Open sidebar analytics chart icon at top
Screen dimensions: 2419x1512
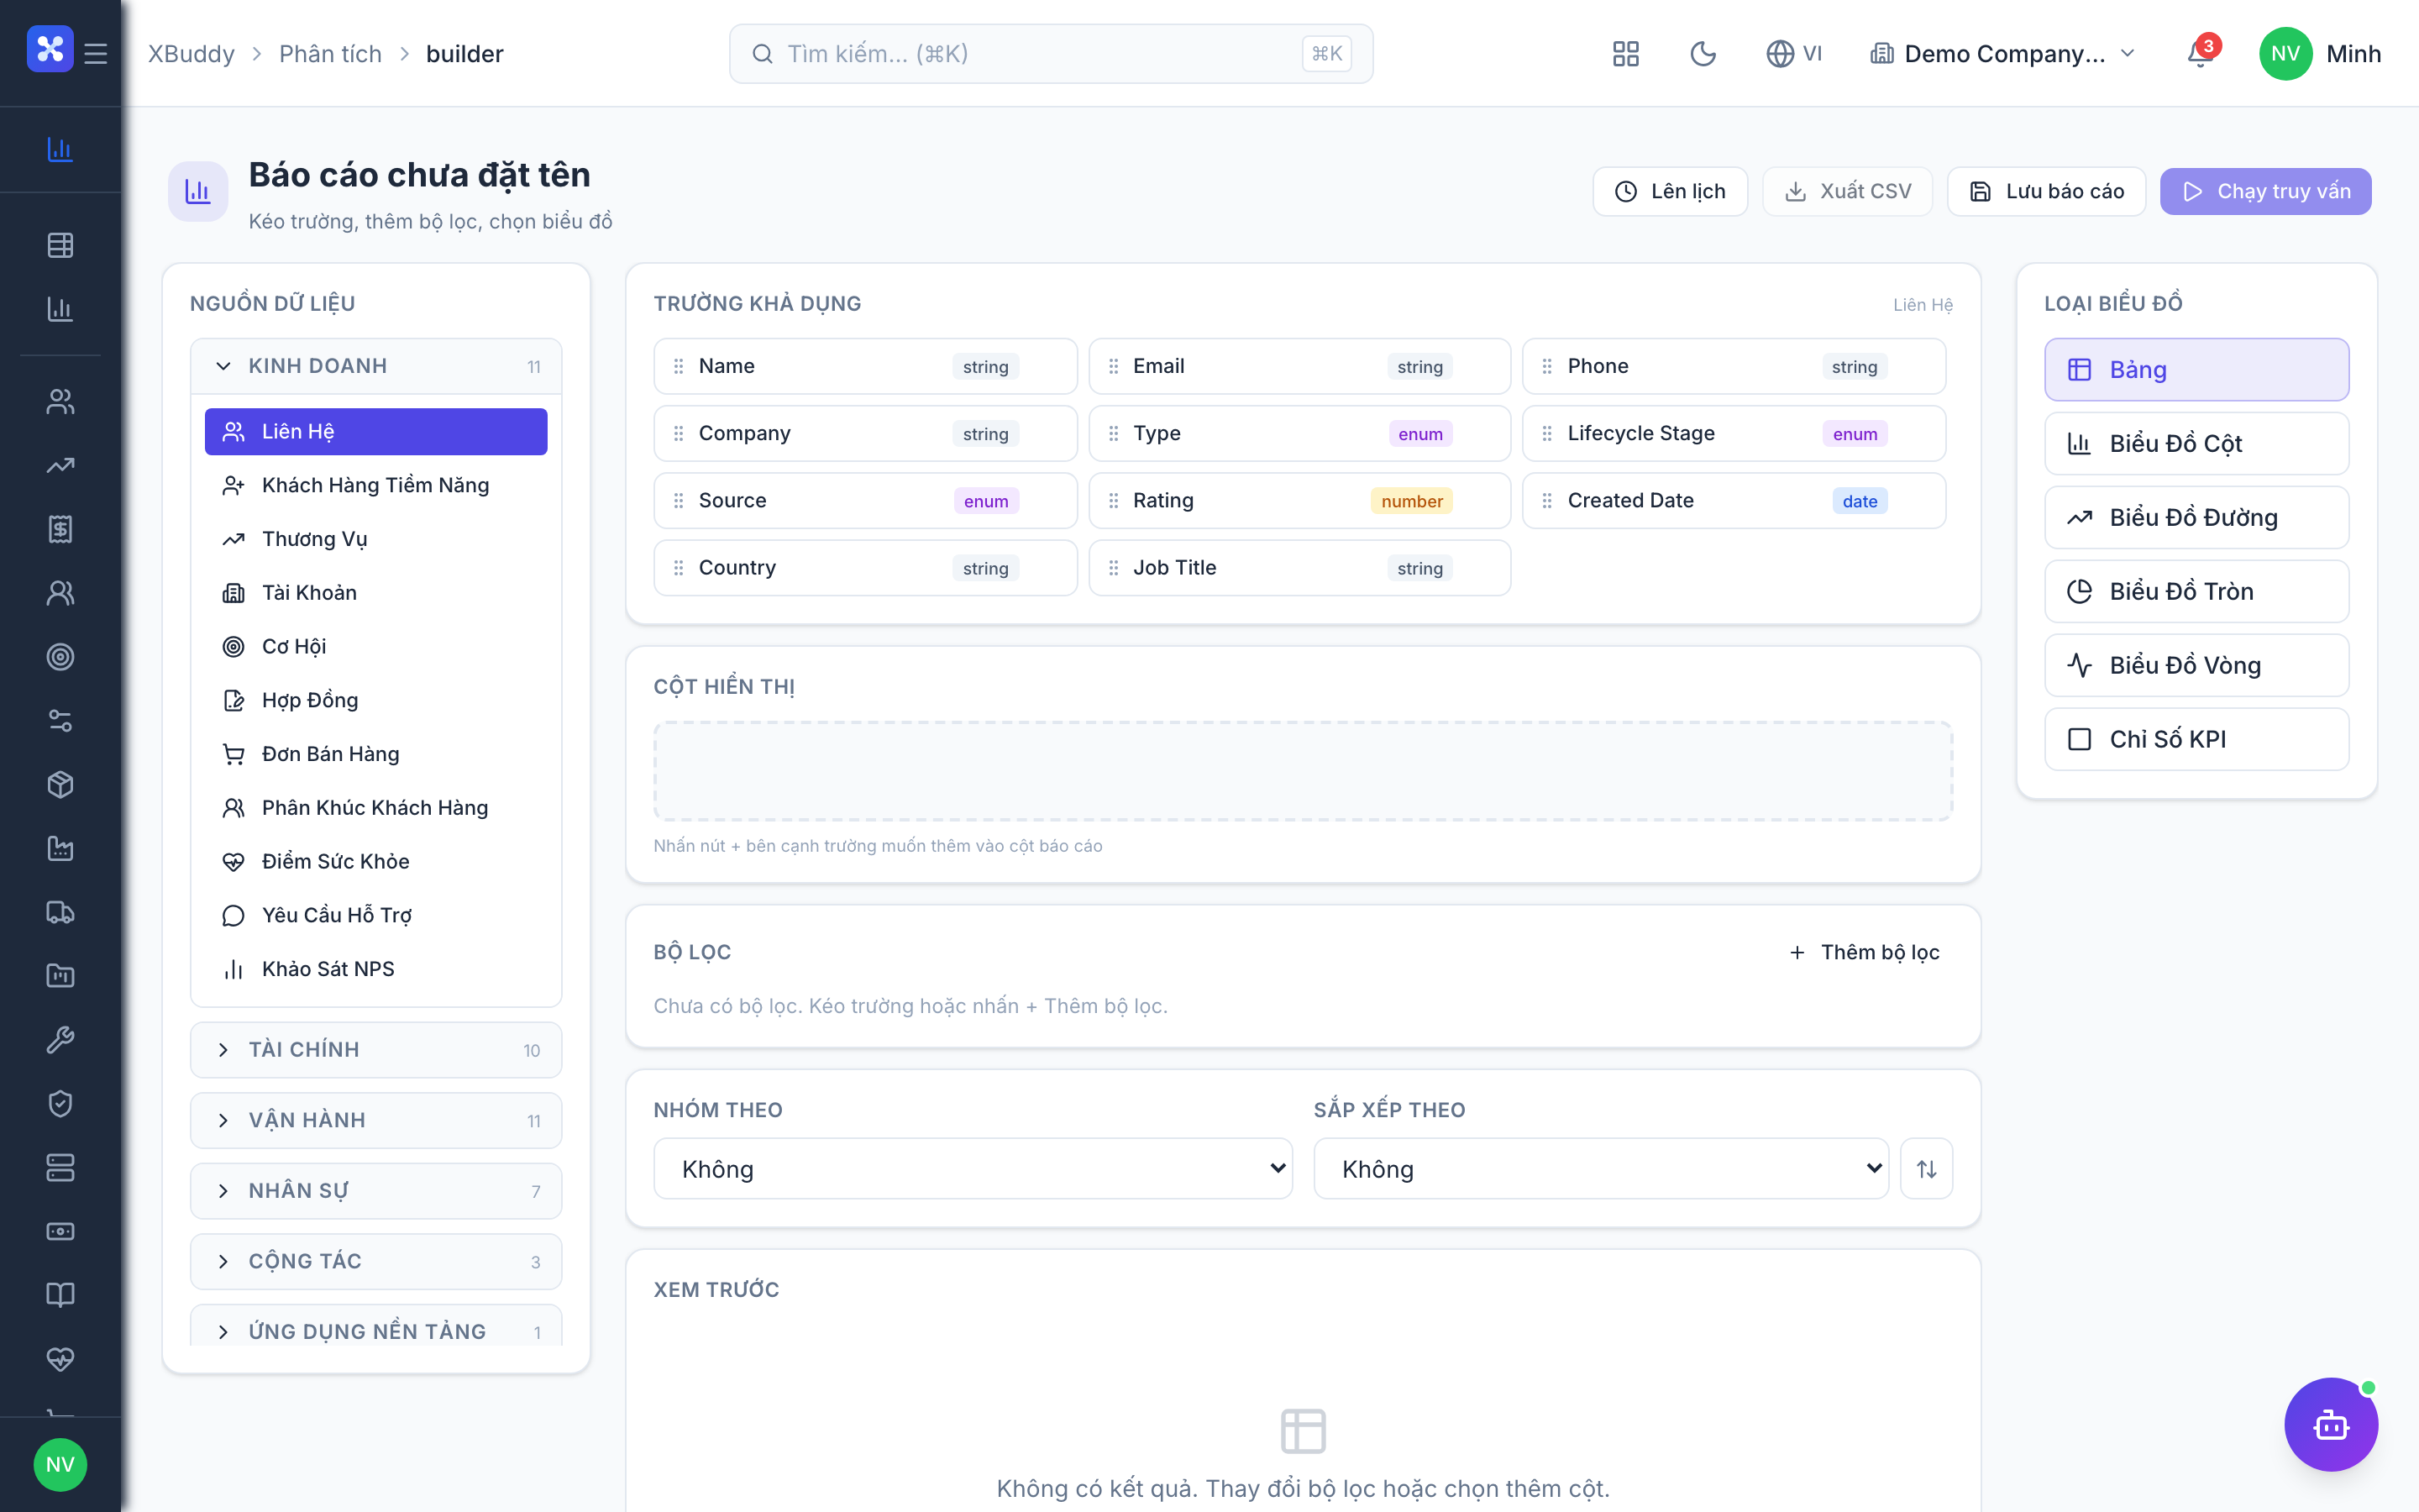(x=60, y=150)
